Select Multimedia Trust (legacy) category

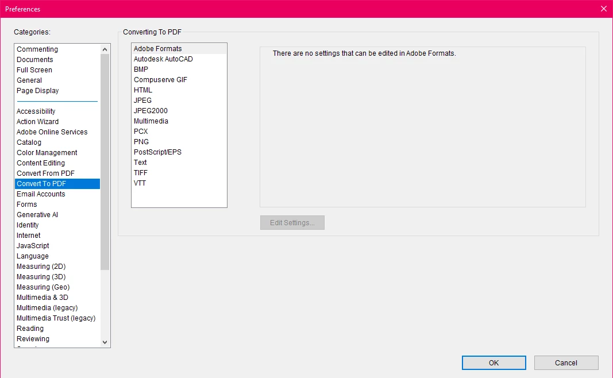point(57,319)
